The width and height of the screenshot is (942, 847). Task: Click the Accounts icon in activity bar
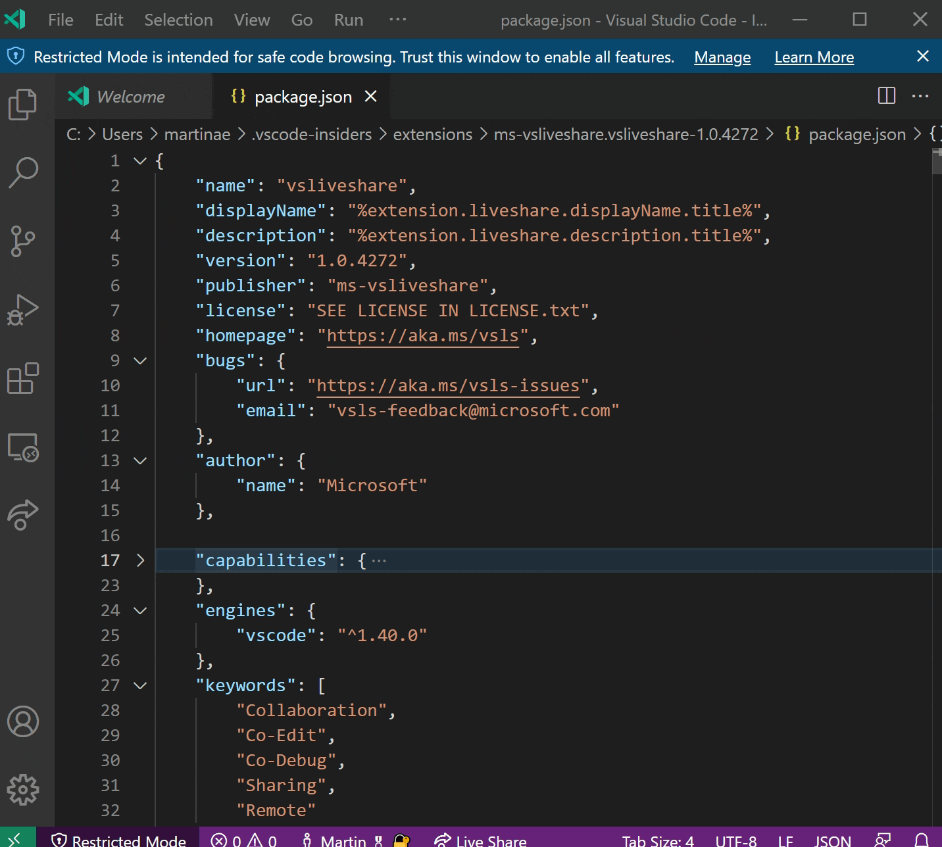[x=24, y=721]
